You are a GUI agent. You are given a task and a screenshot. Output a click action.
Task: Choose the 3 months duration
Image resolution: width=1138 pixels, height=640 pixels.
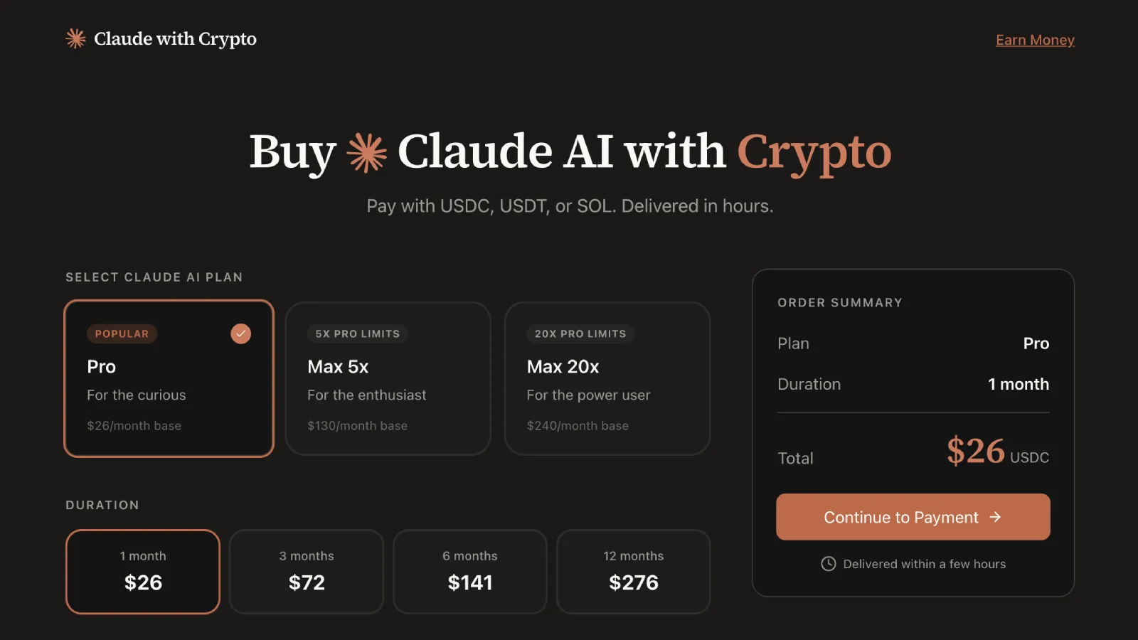point(307,571)
